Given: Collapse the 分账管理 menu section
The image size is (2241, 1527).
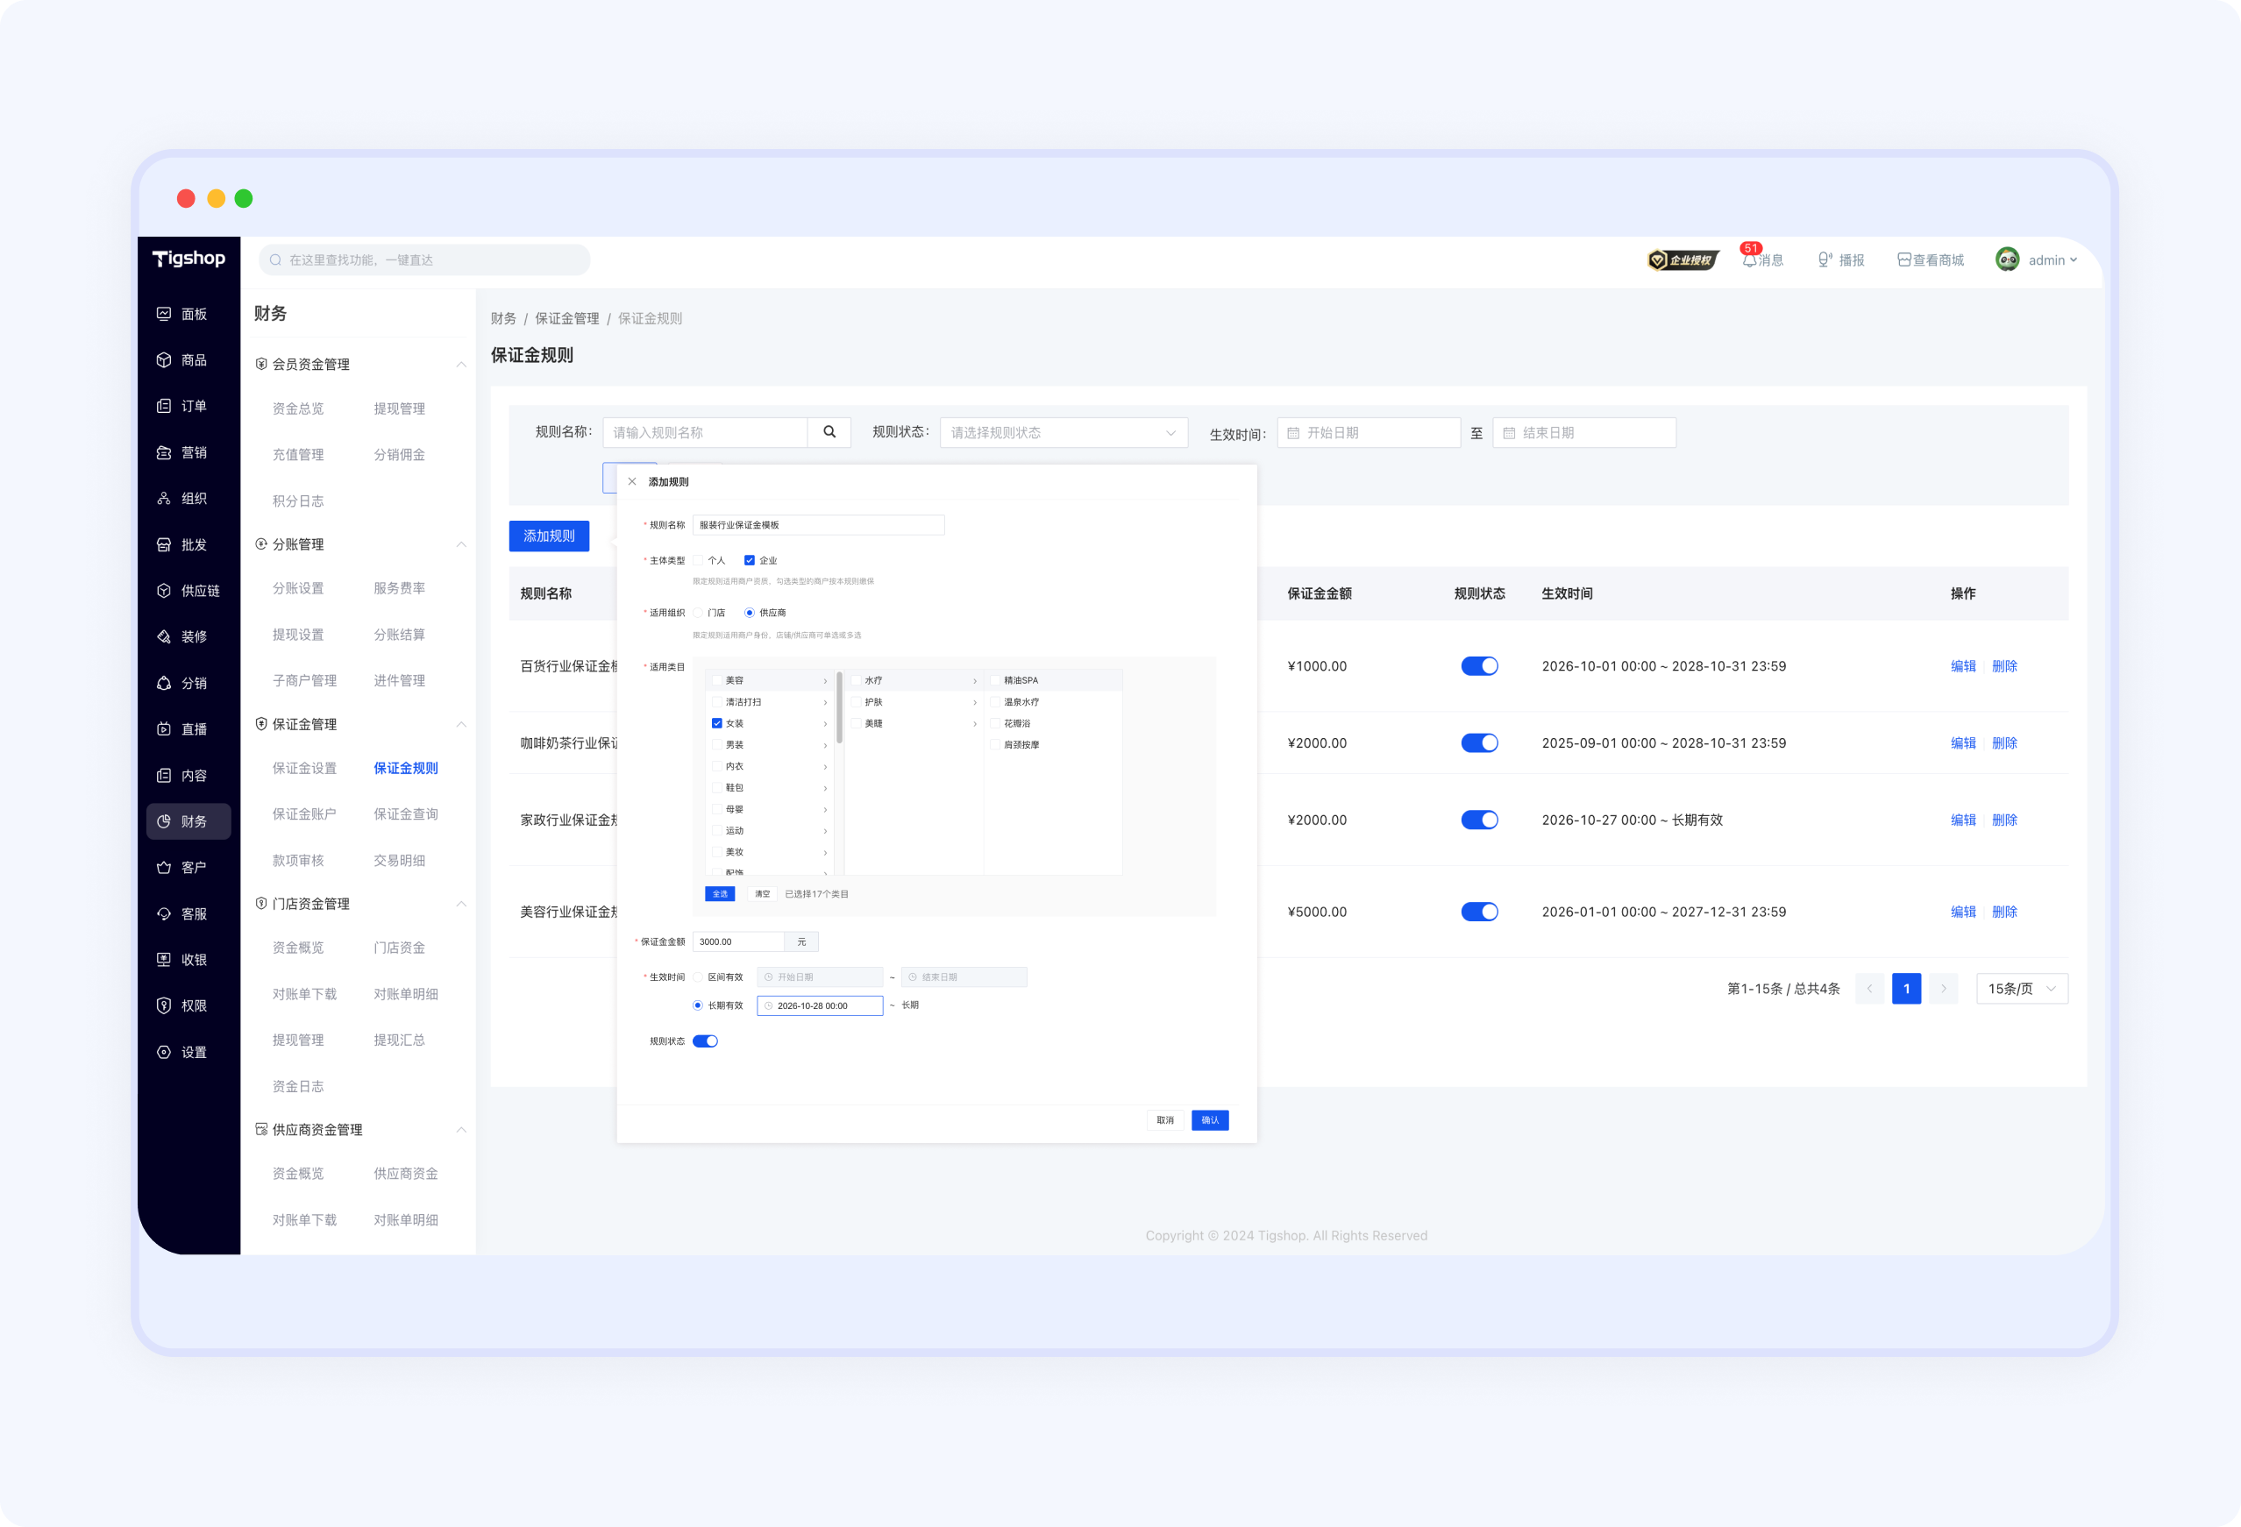Looking at the screenshot, I should [461, 544].
